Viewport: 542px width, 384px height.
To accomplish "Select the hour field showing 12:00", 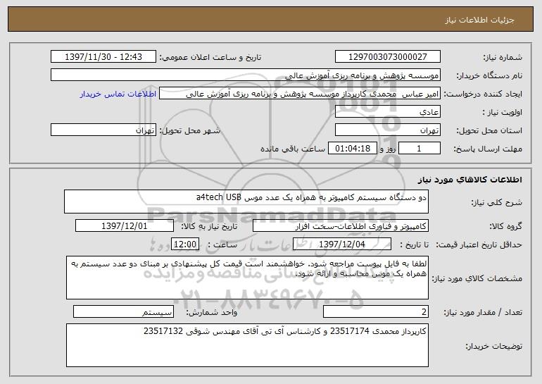I will [x=185, y=244].
